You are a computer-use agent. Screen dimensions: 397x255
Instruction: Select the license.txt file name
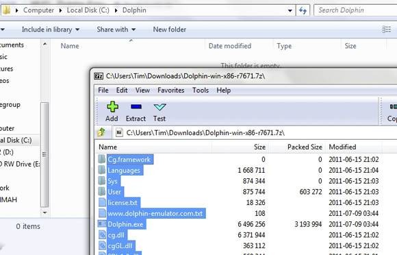click(123, 203)
